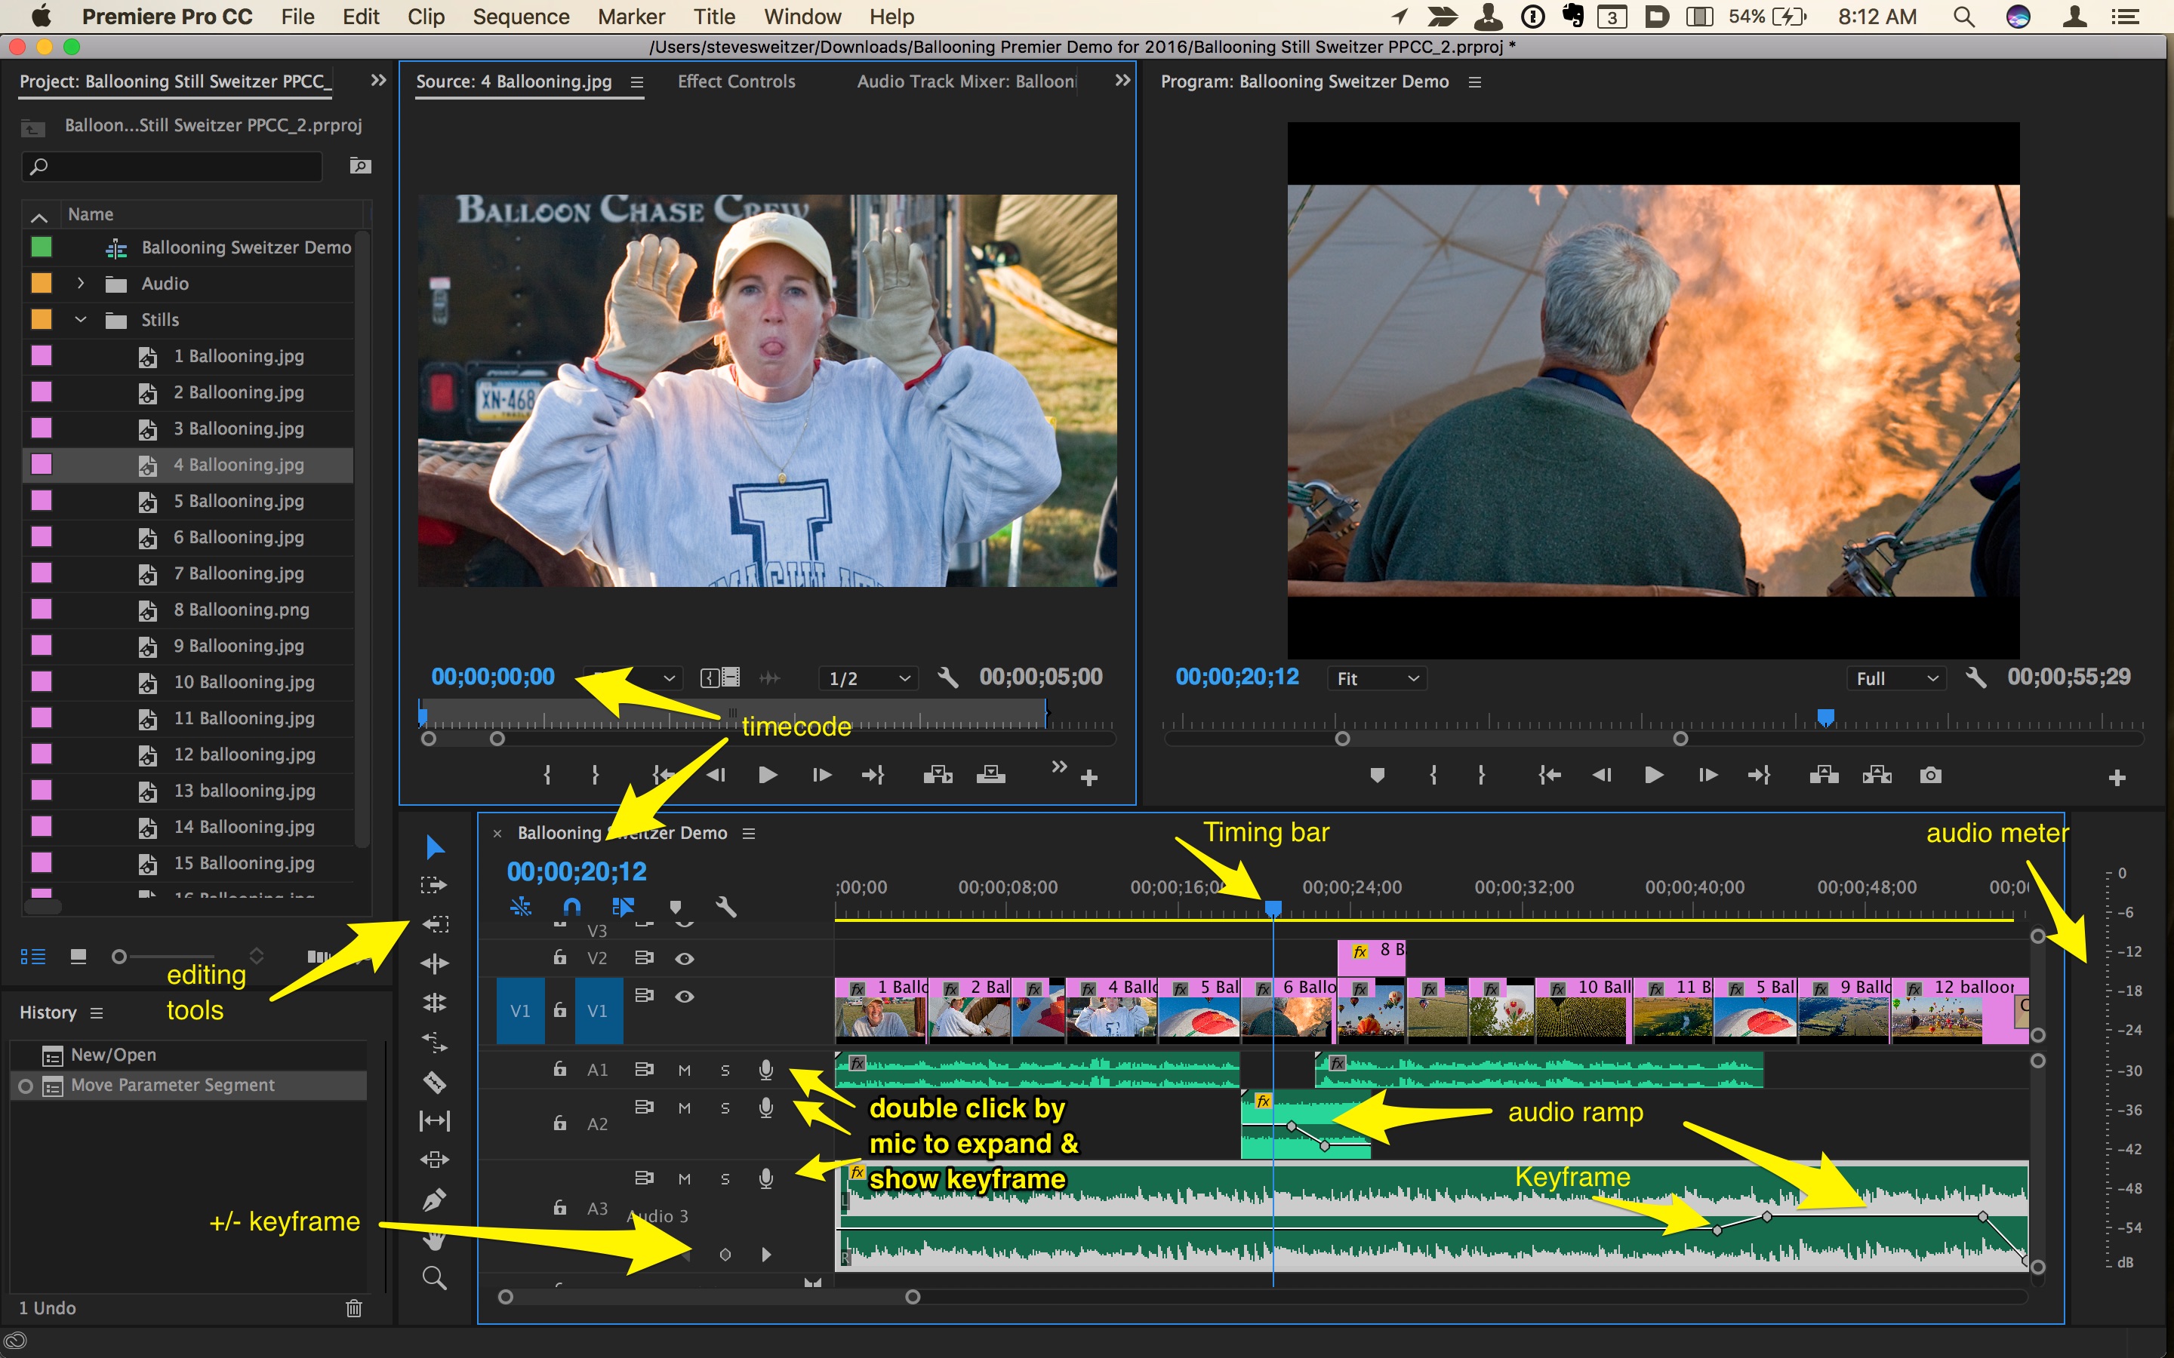Collapse the Stills bin
2174x1358 pixels.
(81, 319)
